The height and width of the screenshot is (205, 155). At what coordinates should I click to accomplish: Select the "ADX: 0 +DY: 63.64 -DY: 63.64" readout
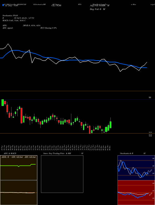coord(18,157)
